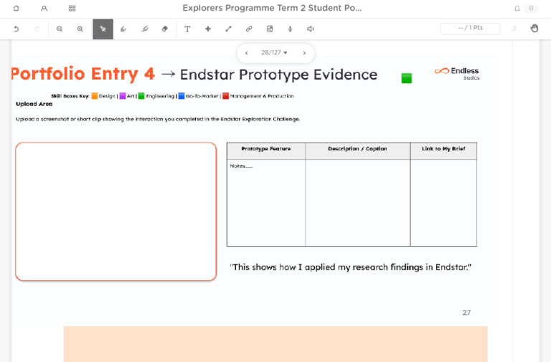Select the Text tool
Viewport: 551px width, 362px height.
pyautogui.click(x=187, y=29)
